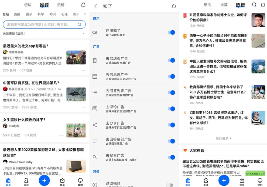Open search via the magnifier icon
The height and width of the screenshot is (187, 267).
254,5
